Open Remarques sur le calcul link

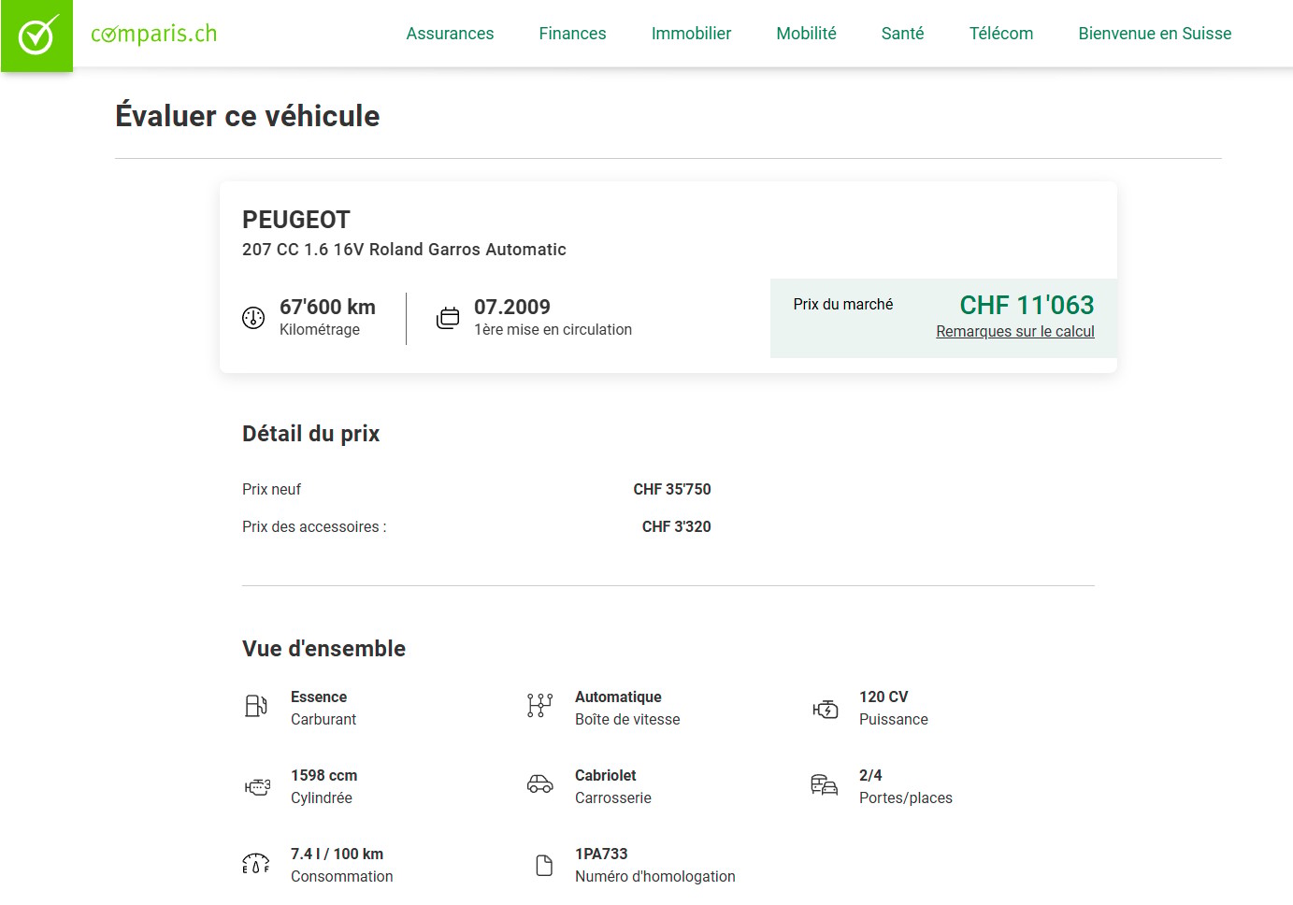tap(1015, 331)
